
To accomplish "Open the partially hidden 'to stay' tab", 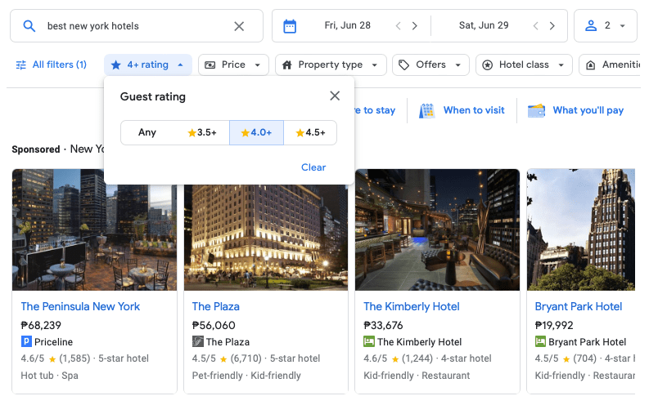I will pos(376,110).
